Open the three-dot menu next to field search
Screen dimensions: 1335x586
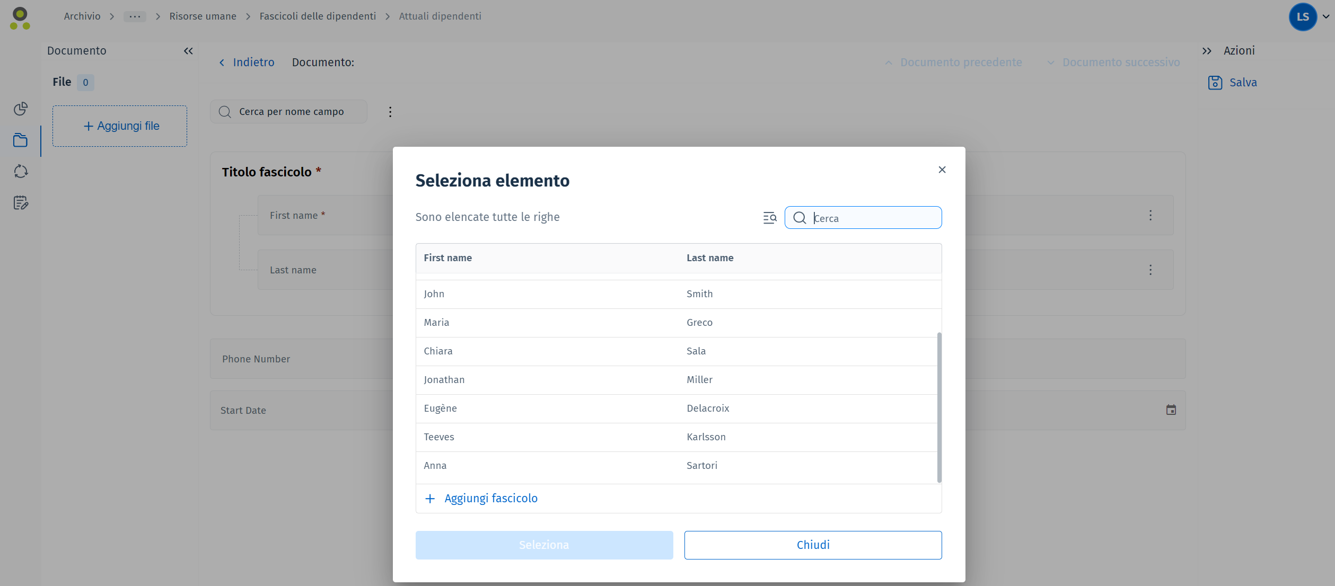(390, 112)
